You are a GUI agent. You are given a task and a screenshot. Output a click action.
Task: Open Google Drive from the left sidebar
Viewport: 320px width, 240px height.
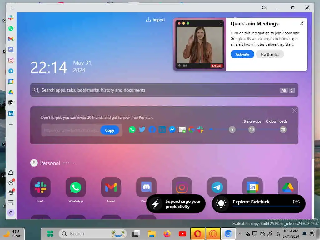(11, 92)
